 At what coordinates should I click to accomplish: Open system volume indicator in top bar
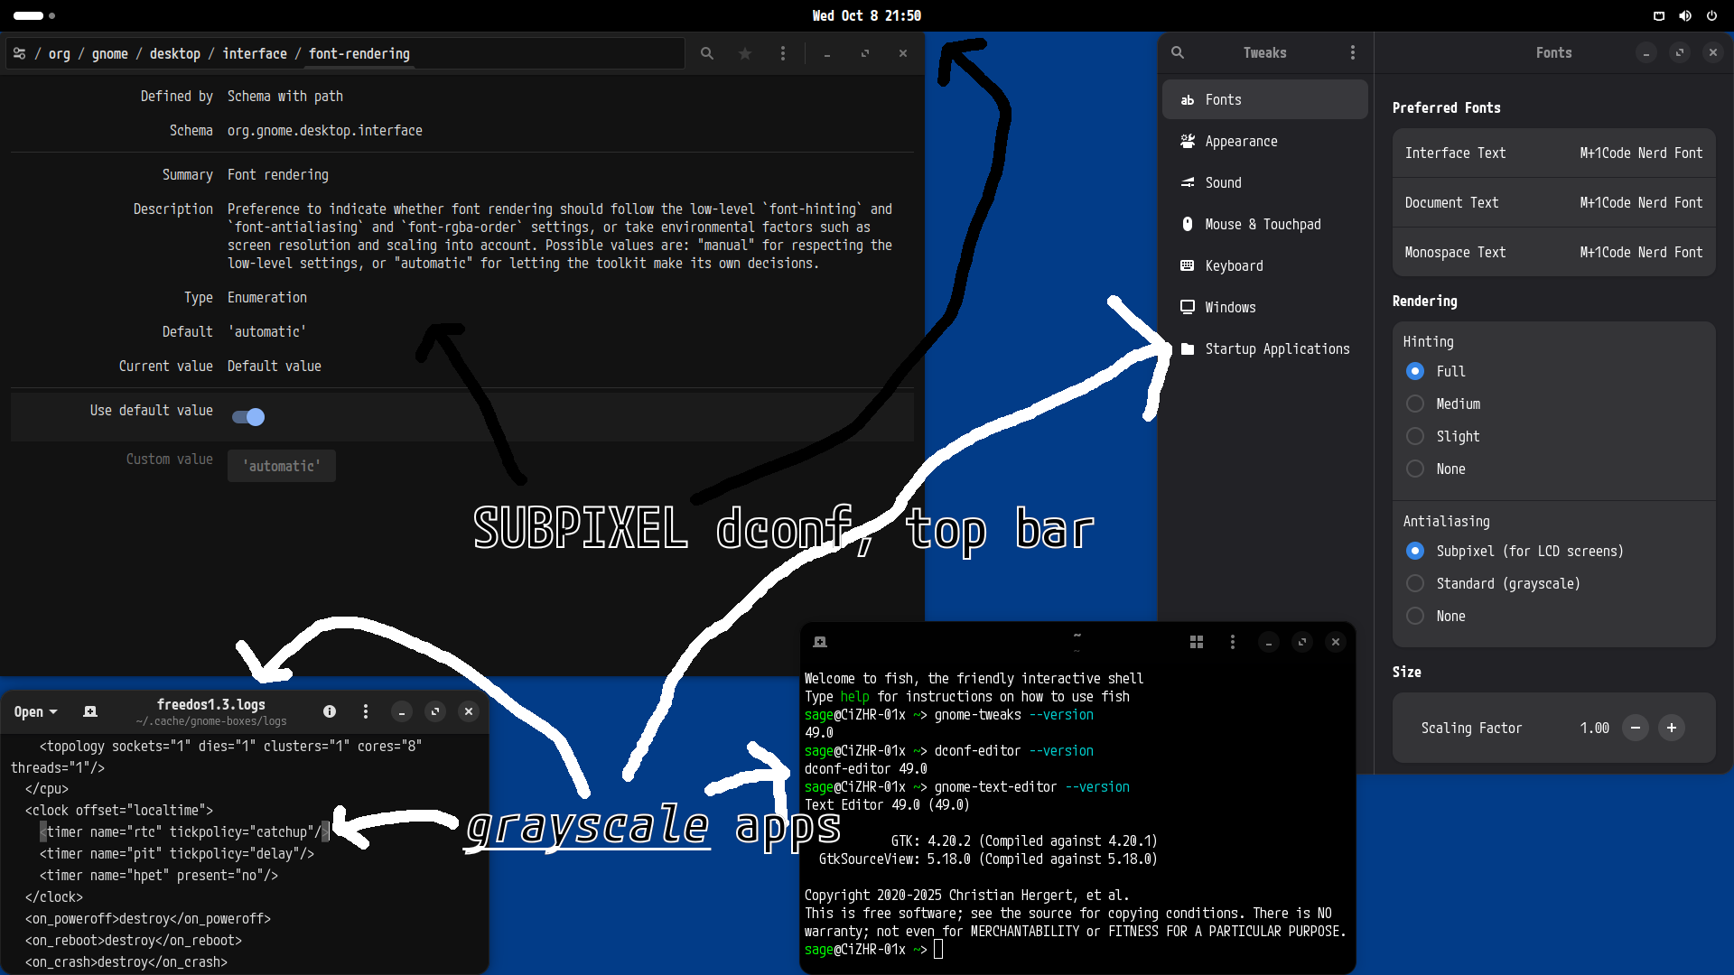click(x=1685, y=15)
